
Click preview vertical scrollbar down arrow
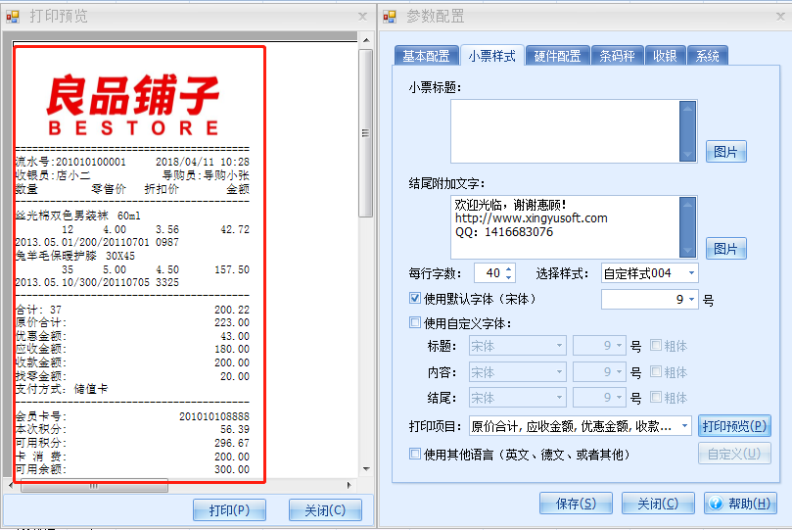point(366,469)
